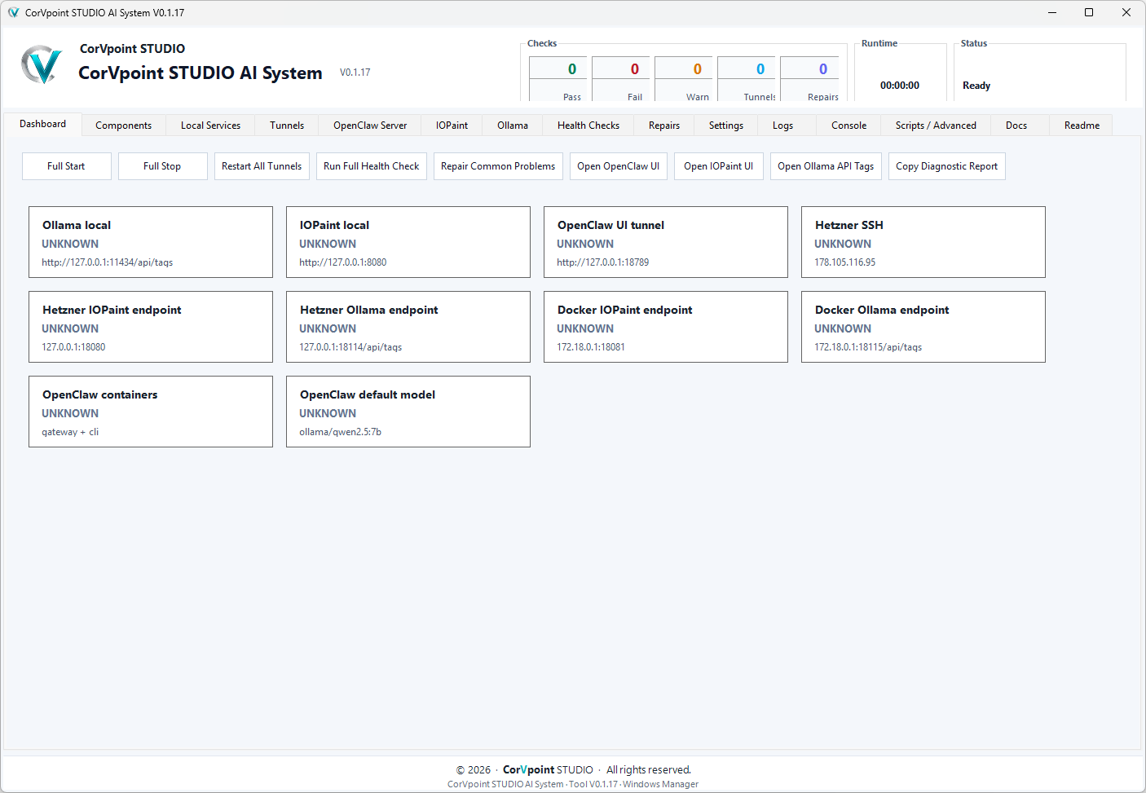Screen dimensions: 1146x793
Task: Click the Ready status text
Action: 976,86
